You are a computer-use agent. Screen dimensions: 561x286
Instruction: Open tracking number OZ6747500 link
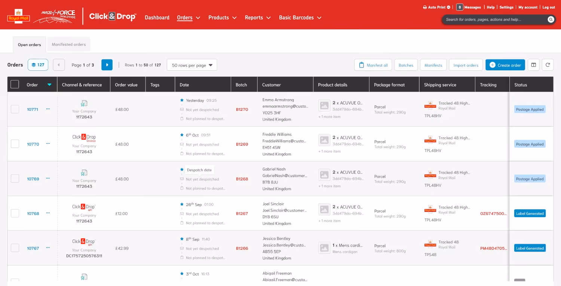click(x=494, y=213)
